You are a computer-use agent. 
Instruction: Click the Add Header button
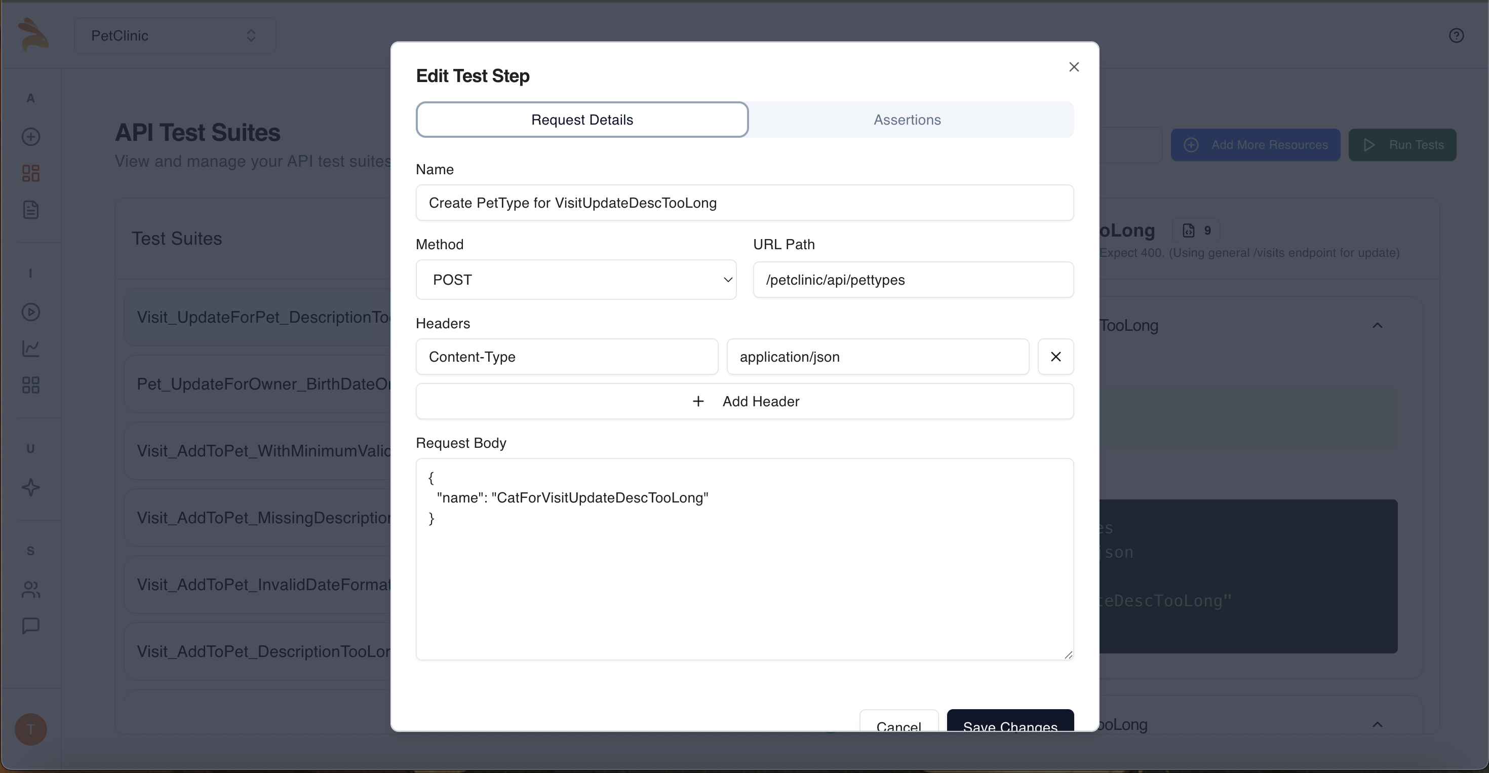[745, 401]
